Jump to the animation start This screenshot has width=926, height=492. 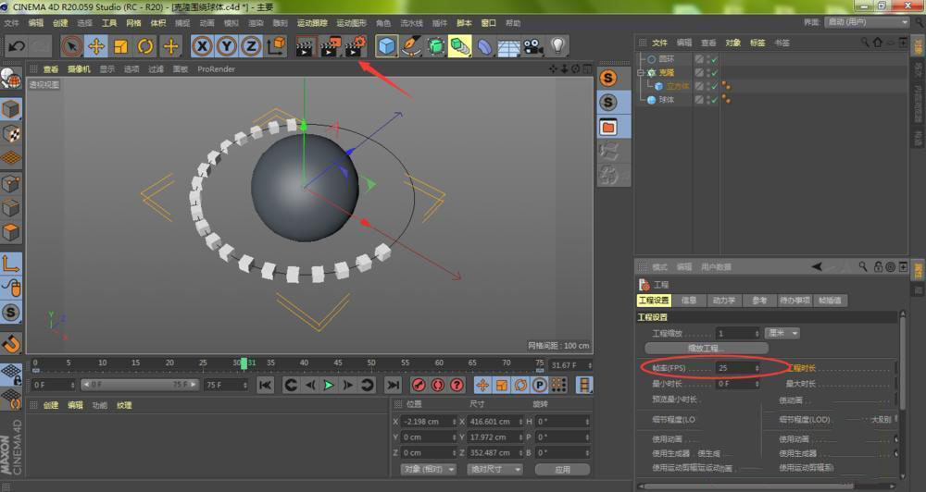tap(265, 386)
